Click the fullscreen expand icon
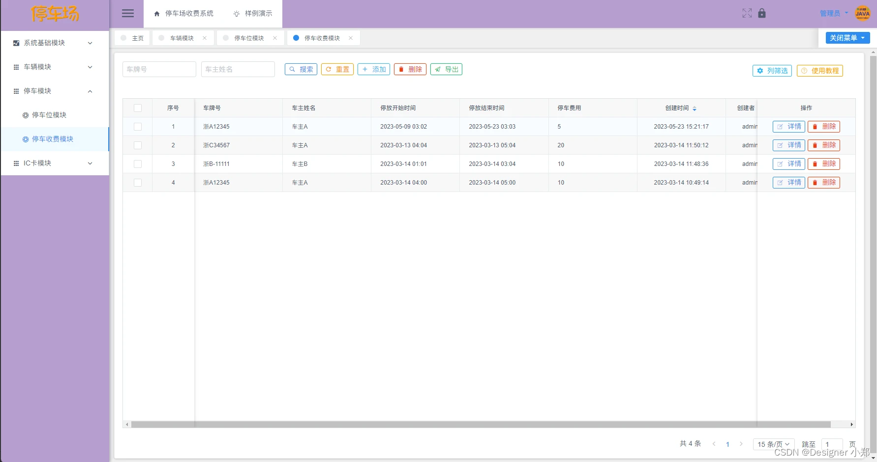877x462 pixels. 747,13
